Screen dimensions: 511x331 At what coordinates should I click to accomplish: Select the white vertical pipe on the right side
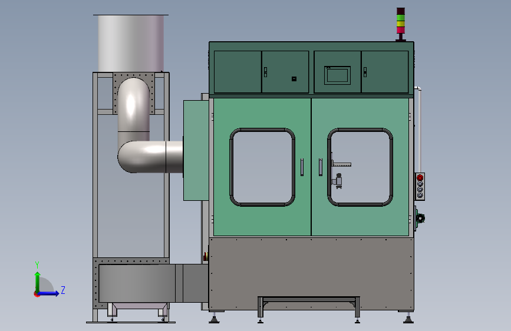coord(420,130)
